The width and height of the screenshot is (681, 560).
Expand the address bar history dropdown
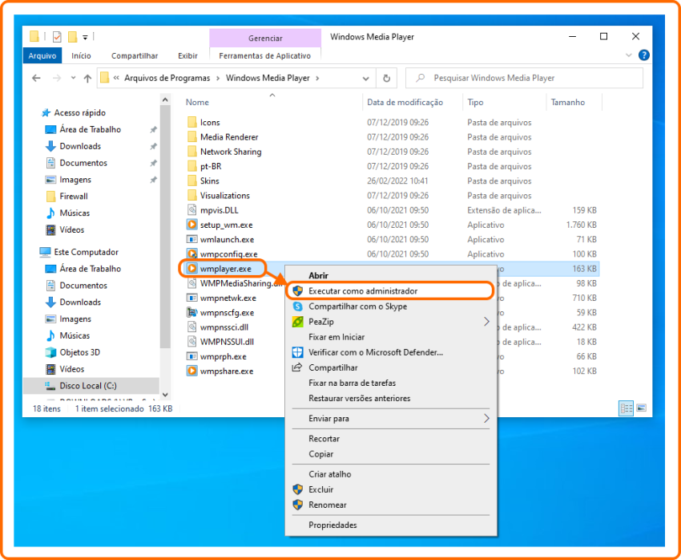coord(365,79)
